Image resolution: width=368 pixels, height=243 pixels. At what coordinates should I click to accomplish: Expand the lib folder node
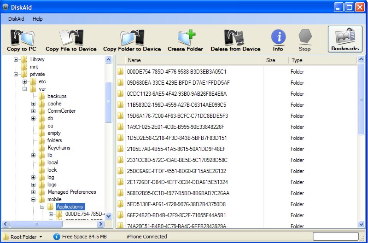33,155
